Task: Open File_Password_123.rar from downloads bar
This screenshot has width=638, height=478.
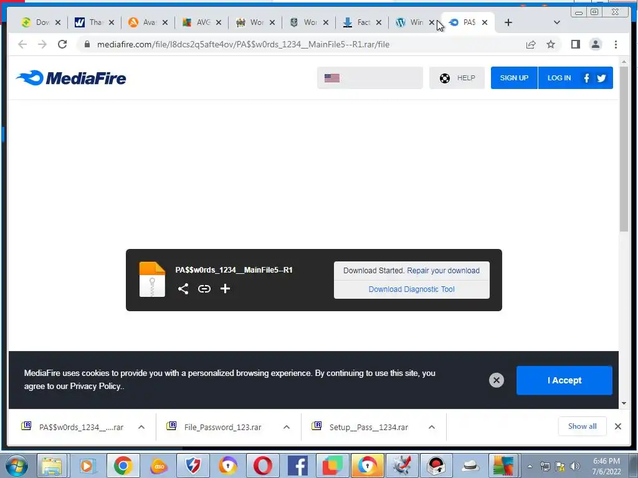Action: pyautogui.click(x=222, y=427)
